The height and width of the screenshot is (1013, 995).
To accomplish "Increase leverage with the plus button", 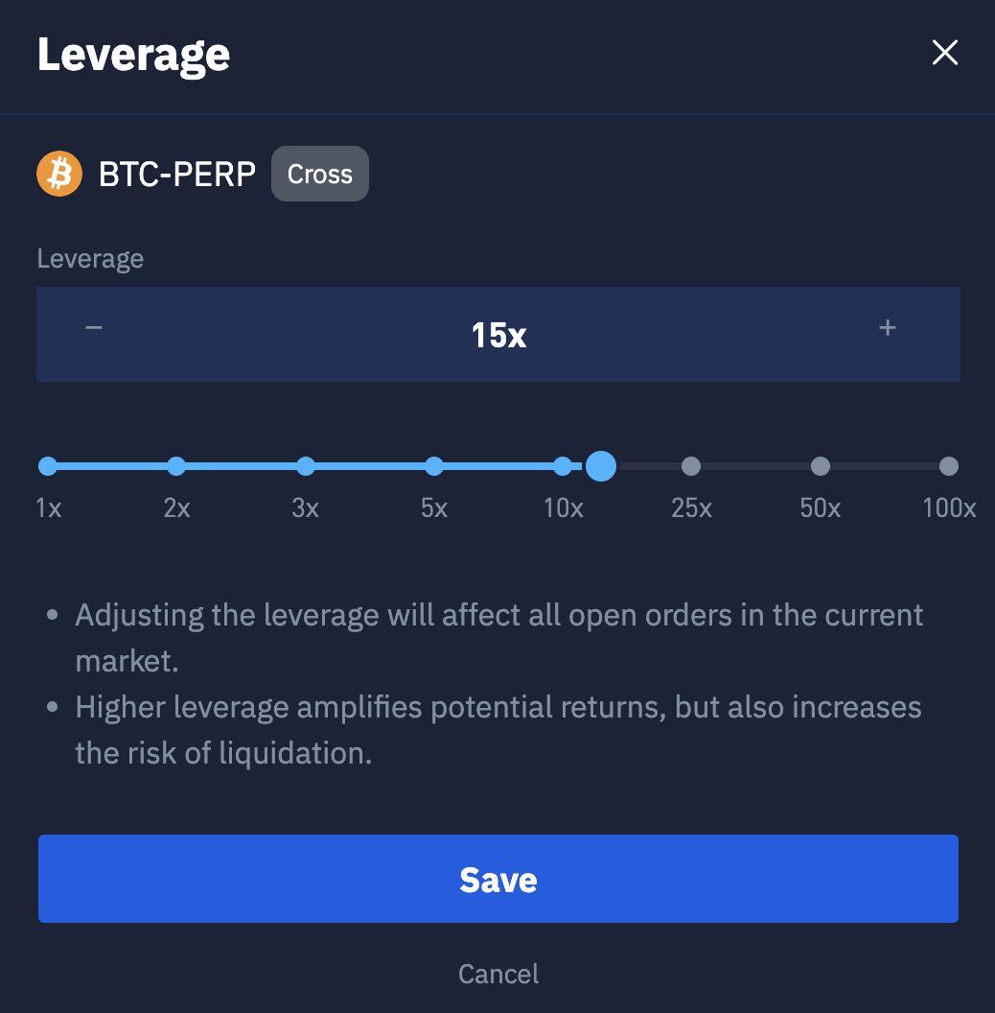I will [888, 328].
